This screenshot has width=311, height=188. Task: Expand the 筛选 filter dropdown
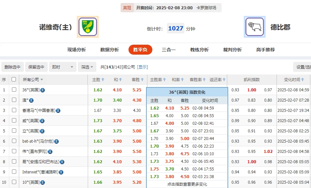tap(87, 67)
